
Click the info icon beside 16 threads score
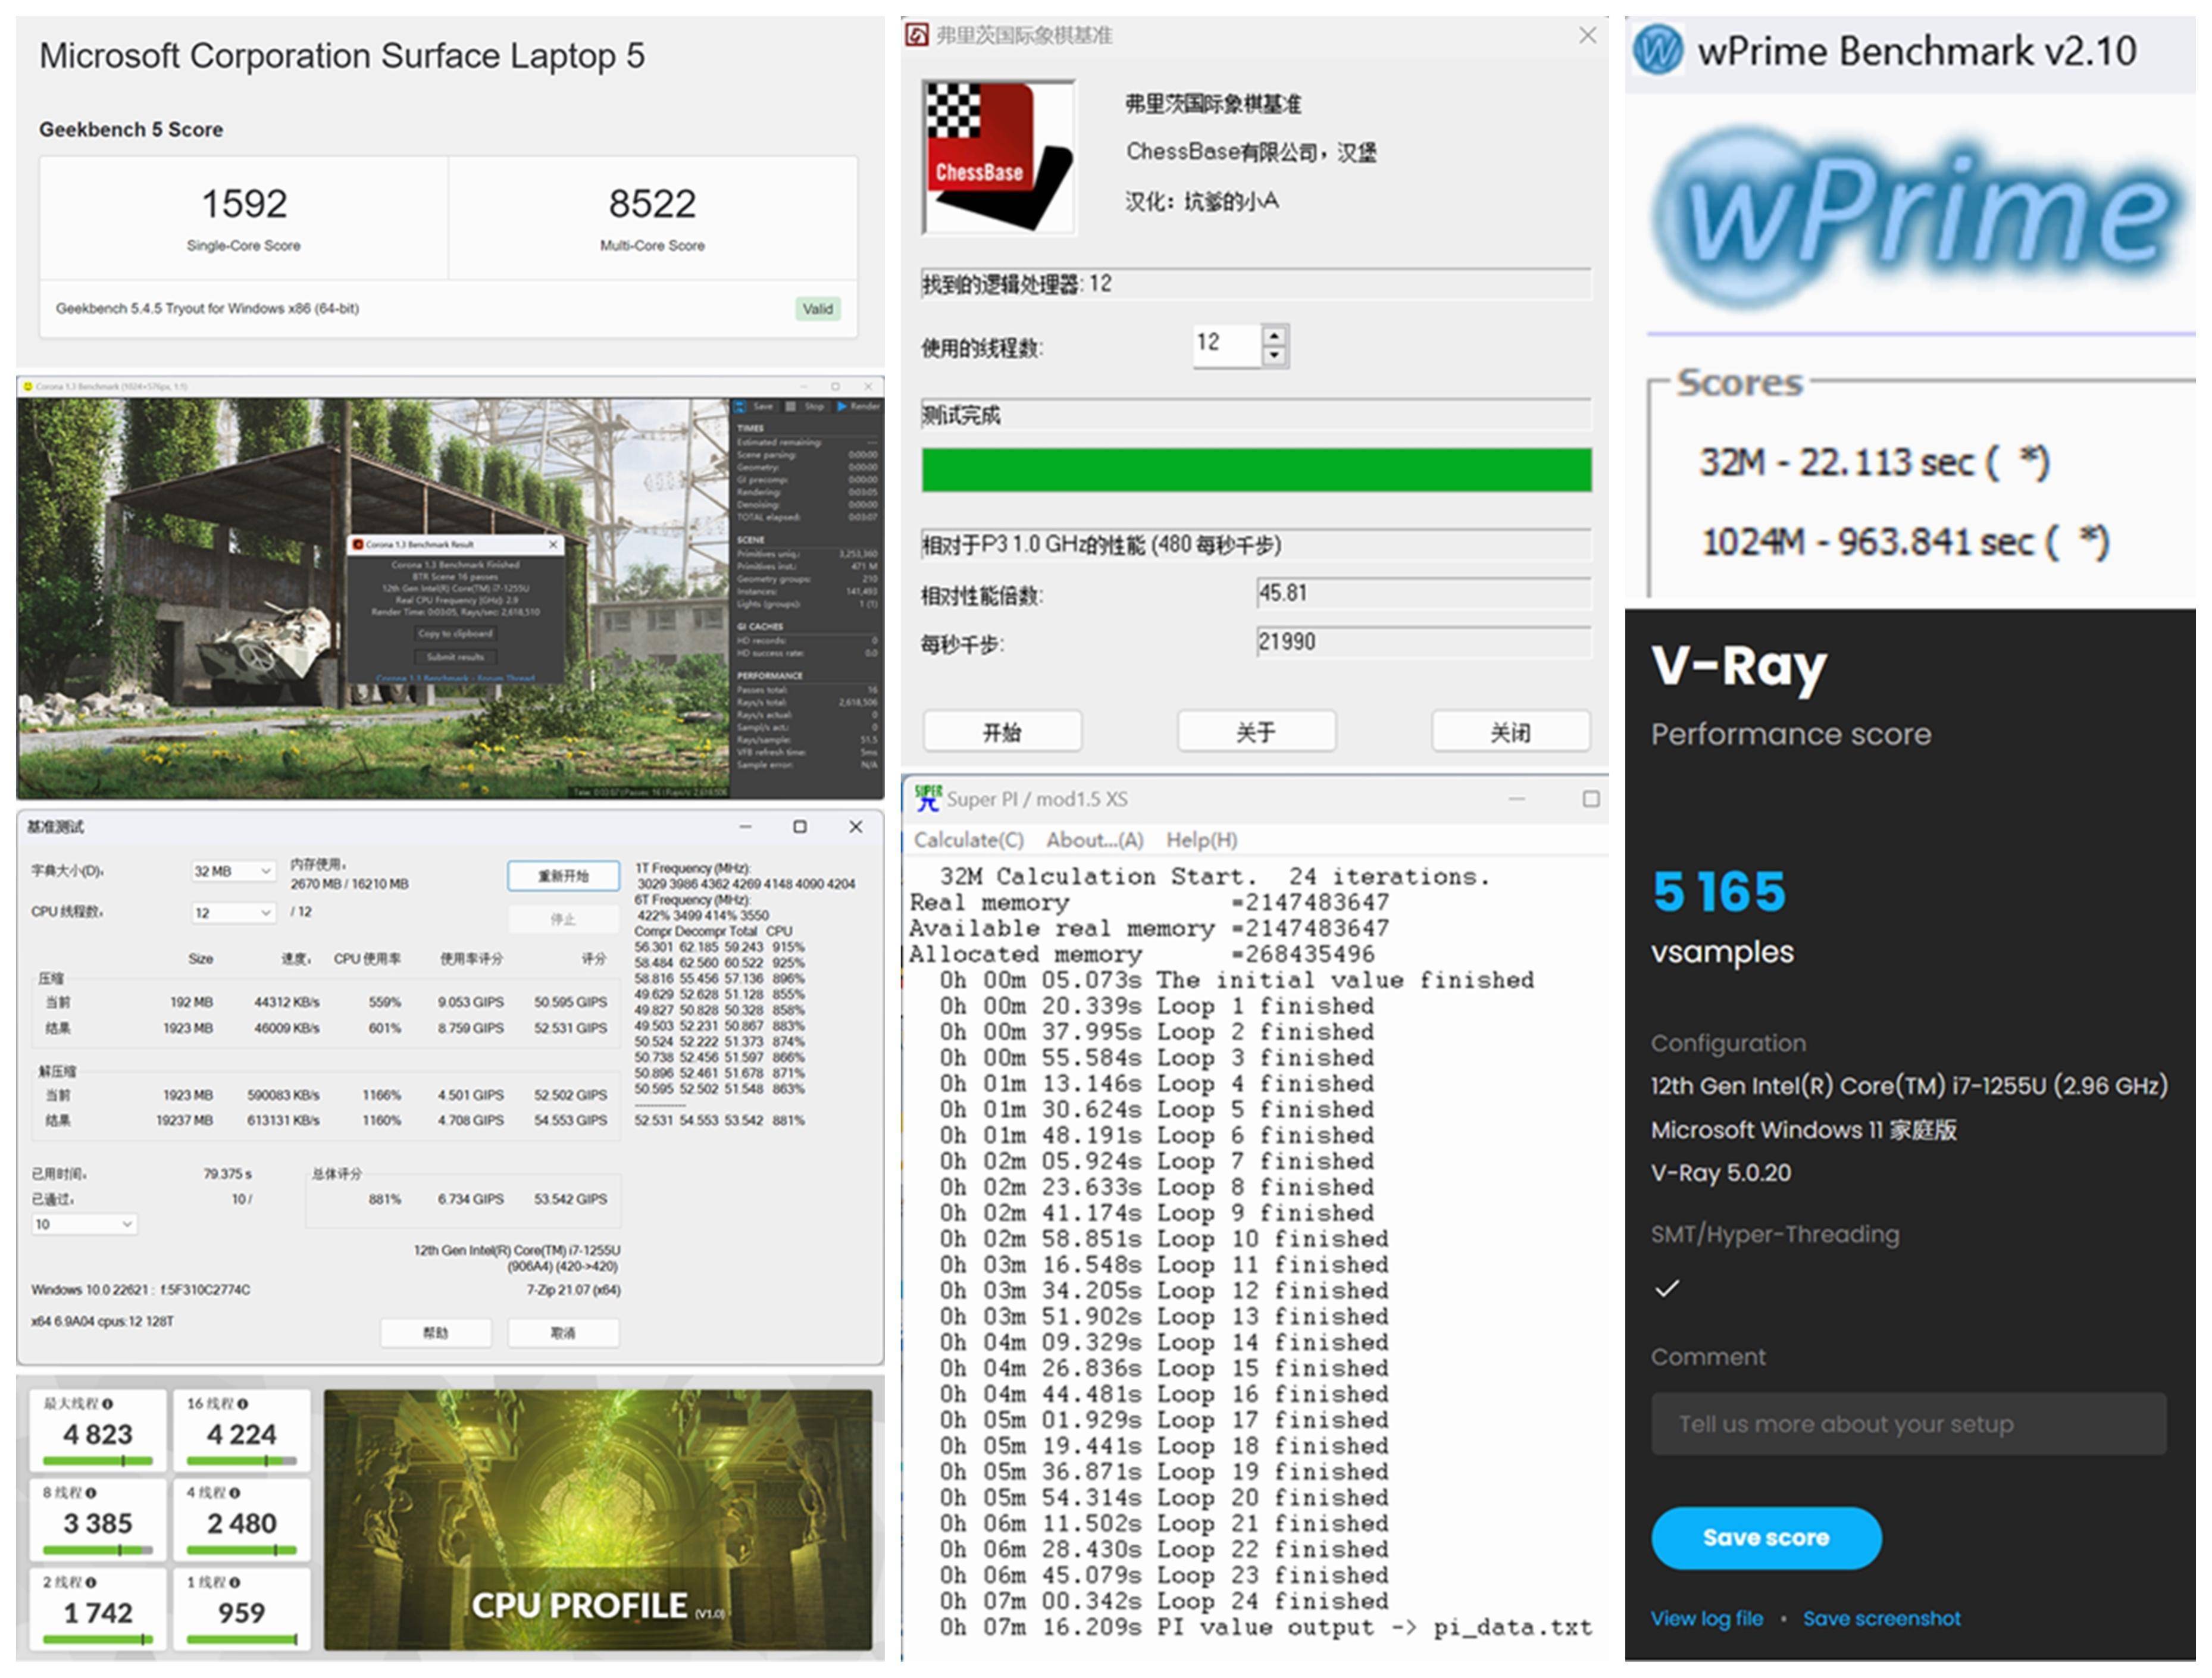(x=243, y=1404)
